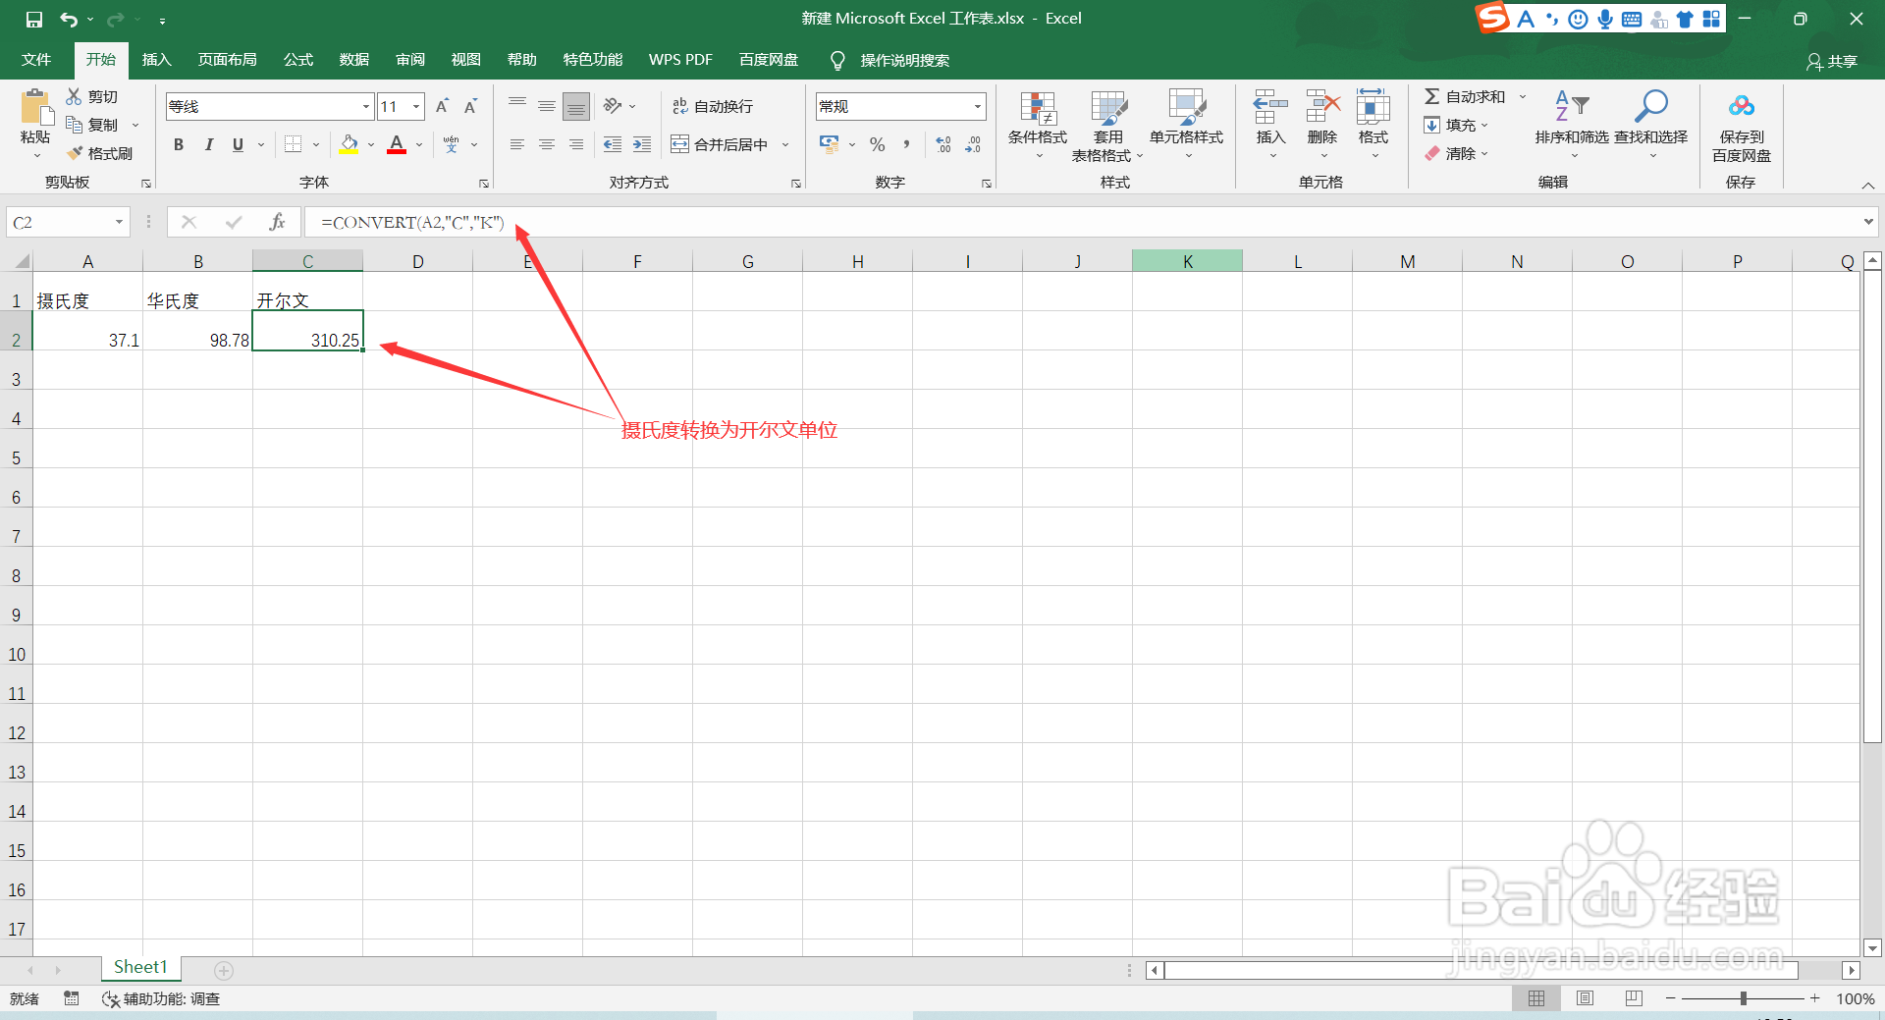Select the Sheet1 tab

point(140,968)
